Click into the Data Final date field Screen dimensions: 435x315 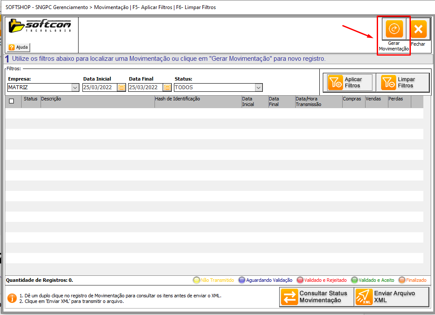[145, 87]
